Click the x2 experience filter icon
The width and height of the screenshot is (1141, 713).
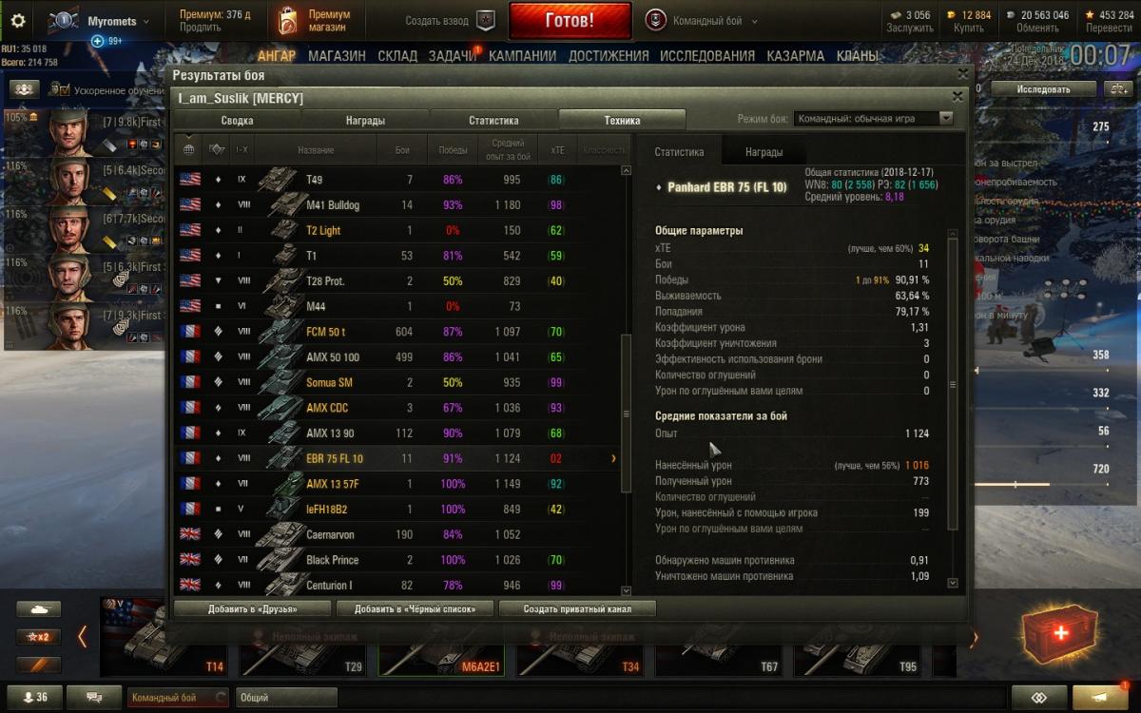click(38, 637)
